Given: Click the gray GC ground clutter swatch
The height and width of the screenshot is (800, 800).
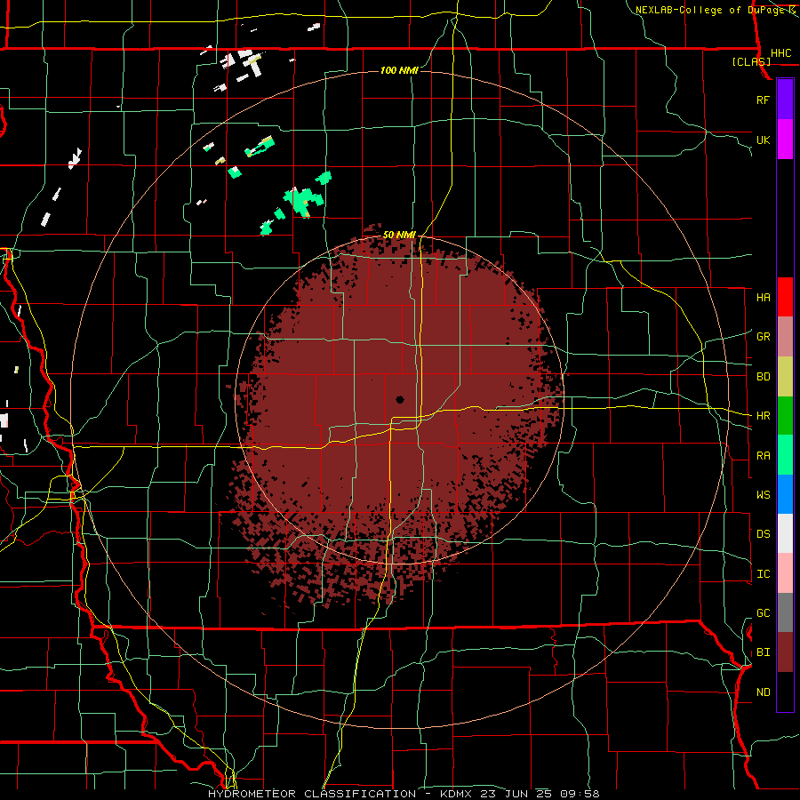Looking at the screenshot, I should tap(785, 612).
